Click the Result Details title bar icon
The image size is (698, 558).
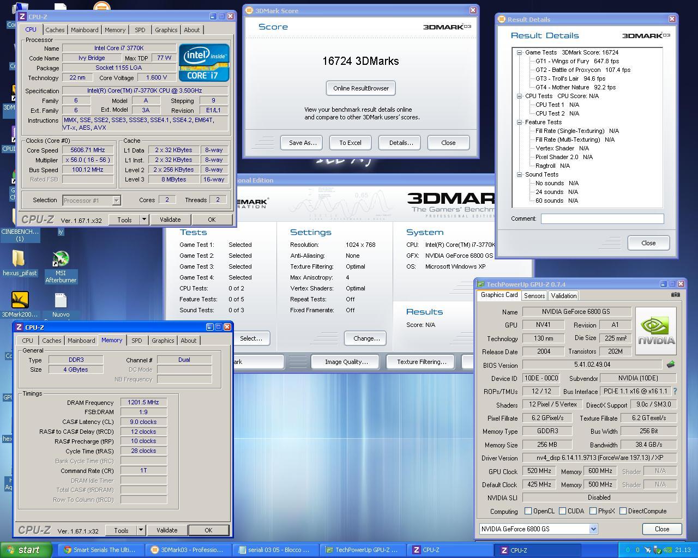502,19
